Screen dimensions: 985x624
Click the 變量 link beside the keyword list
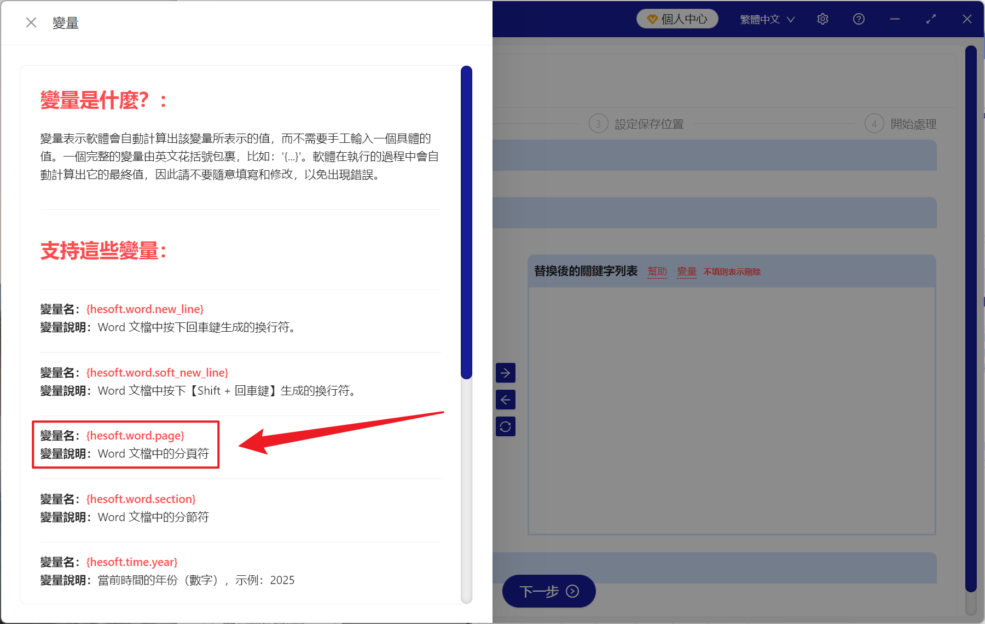point(687,271)
